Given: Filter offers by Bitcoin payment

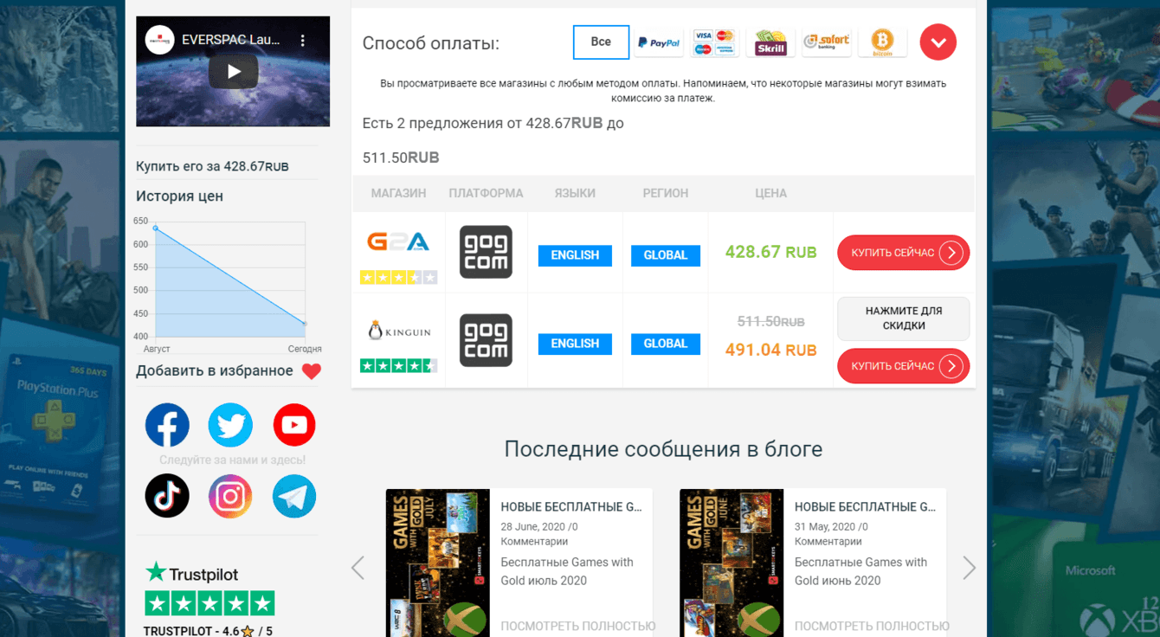Looking at the screenshot, I should pos(882,42).
